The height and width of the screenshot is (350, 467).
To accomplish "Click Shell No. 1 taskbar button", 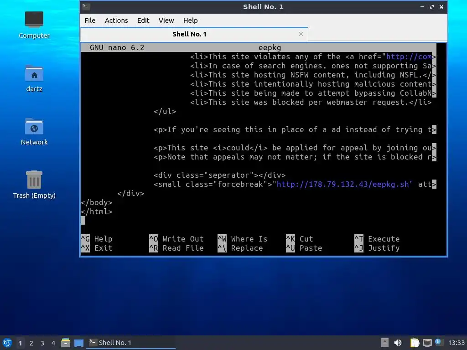I will point(131,343).
